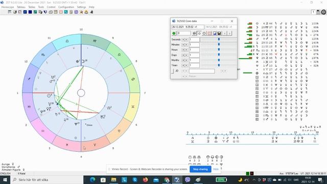Select the small circle button in Core data
The image size is (327, 184).
[199, 33]
